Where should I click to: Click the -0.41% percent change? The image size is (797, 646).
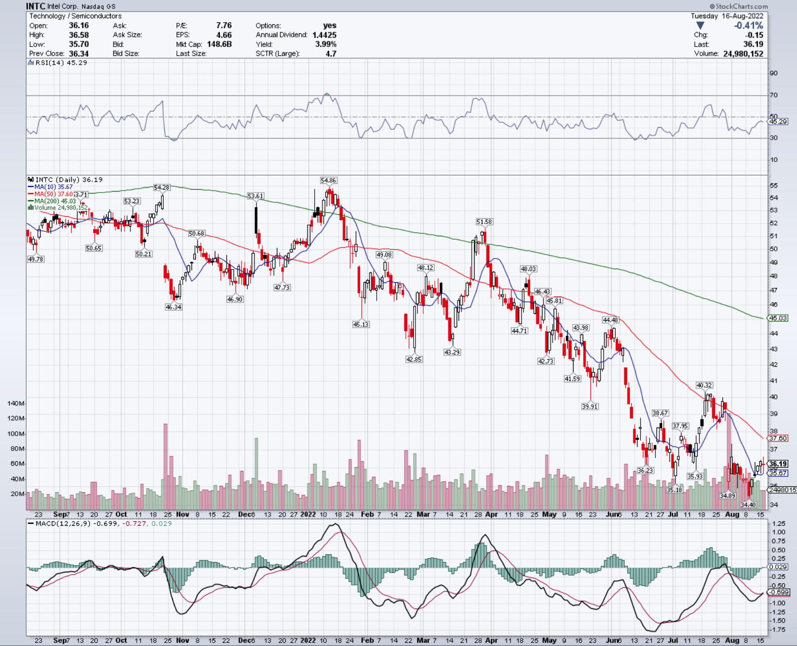[749, 25]
